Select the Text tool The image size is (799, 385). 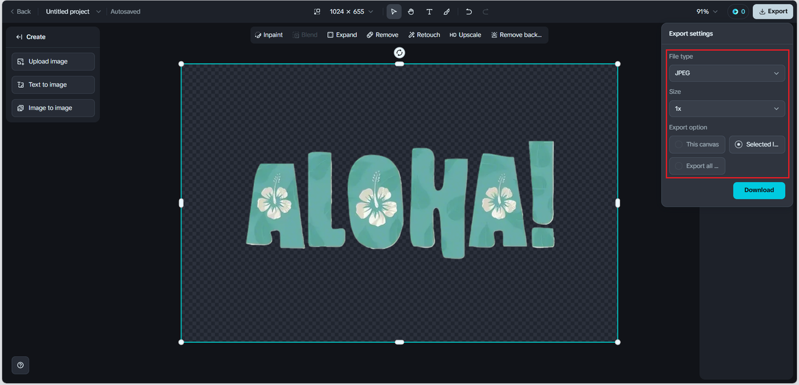(429, 11)
